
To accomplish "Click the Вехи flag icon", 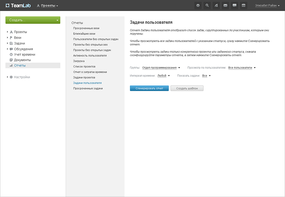I will [x=11, y=38].
